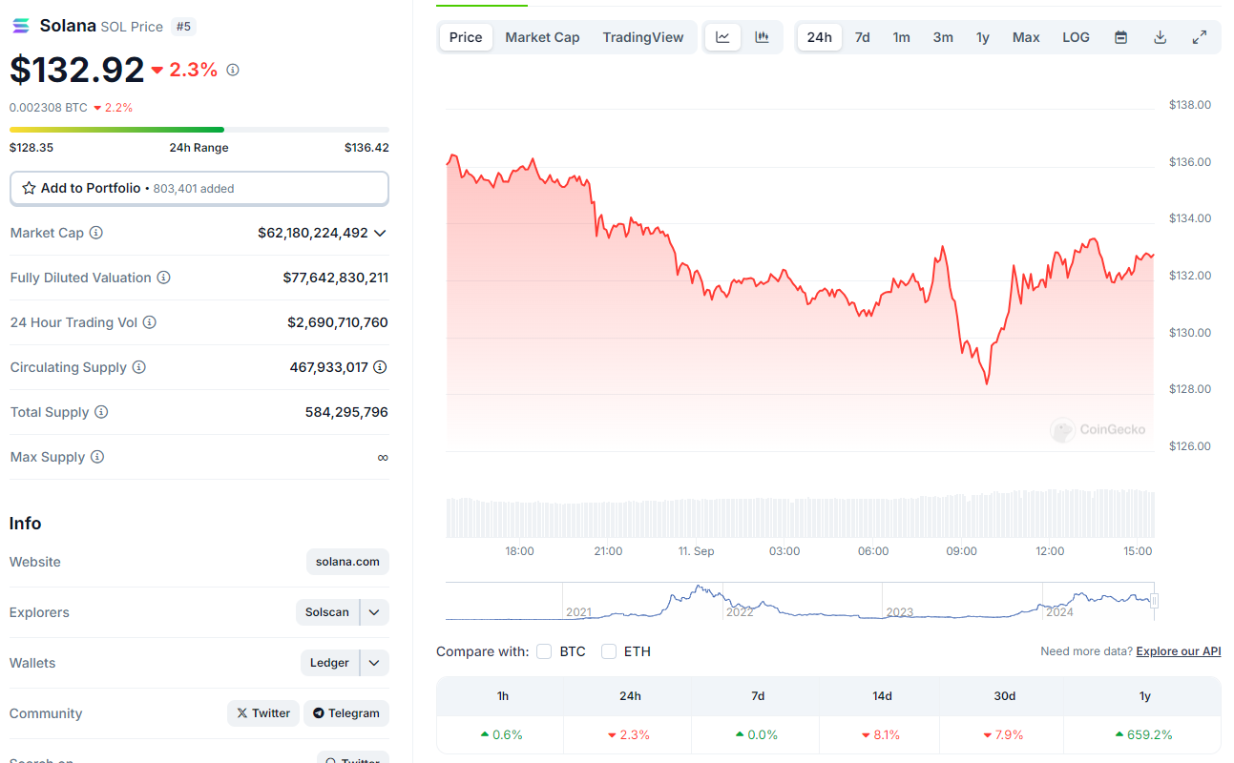Click the $62,180,224,492 market cap value
Viewport: 1234px width, 763px height.
pyautogui.click(x=313, y=233)
